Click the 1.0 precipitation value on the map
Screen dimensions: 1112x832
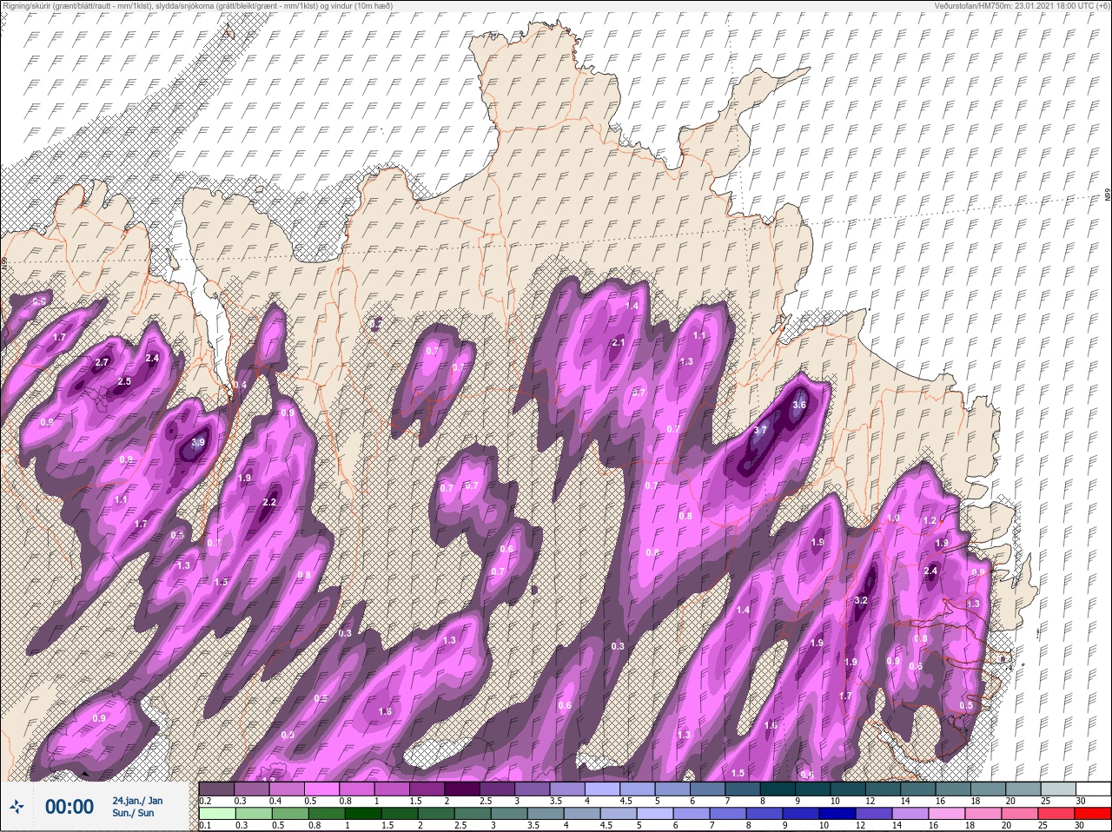coord(892,518)
